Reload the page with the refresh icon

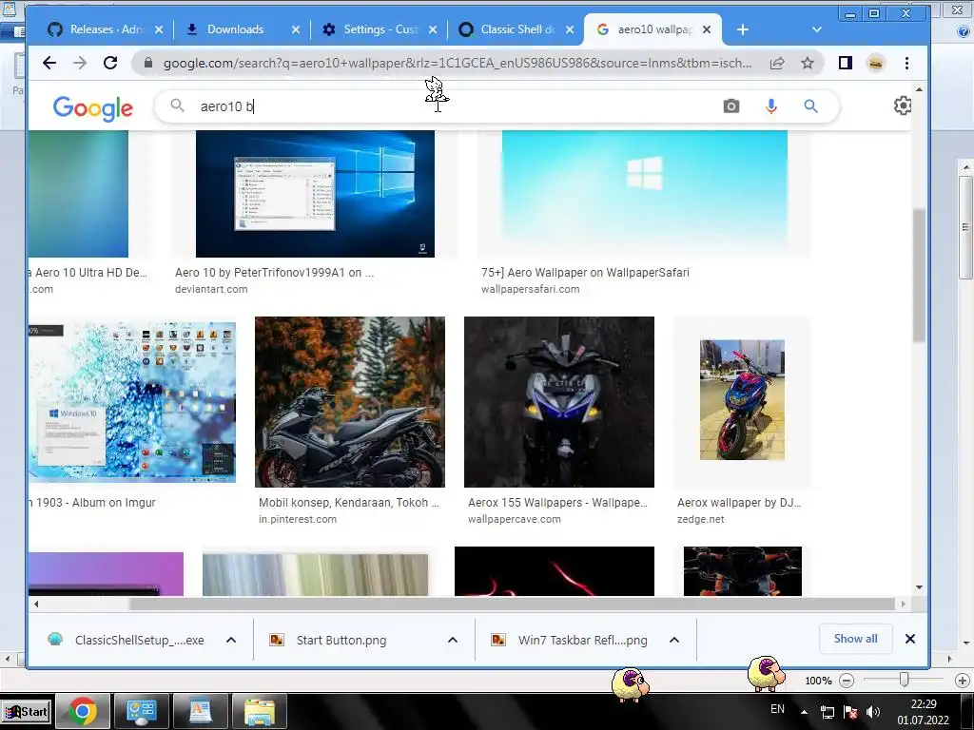(x=110, y=63)
